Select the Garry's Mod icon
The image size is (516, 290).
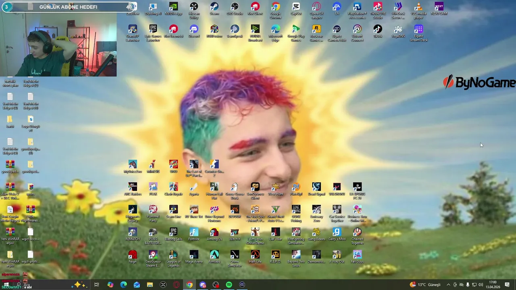pos(337,235)
